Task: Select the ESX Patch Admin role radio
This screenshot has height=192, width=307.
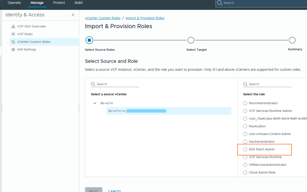Action: click(245, 150)
